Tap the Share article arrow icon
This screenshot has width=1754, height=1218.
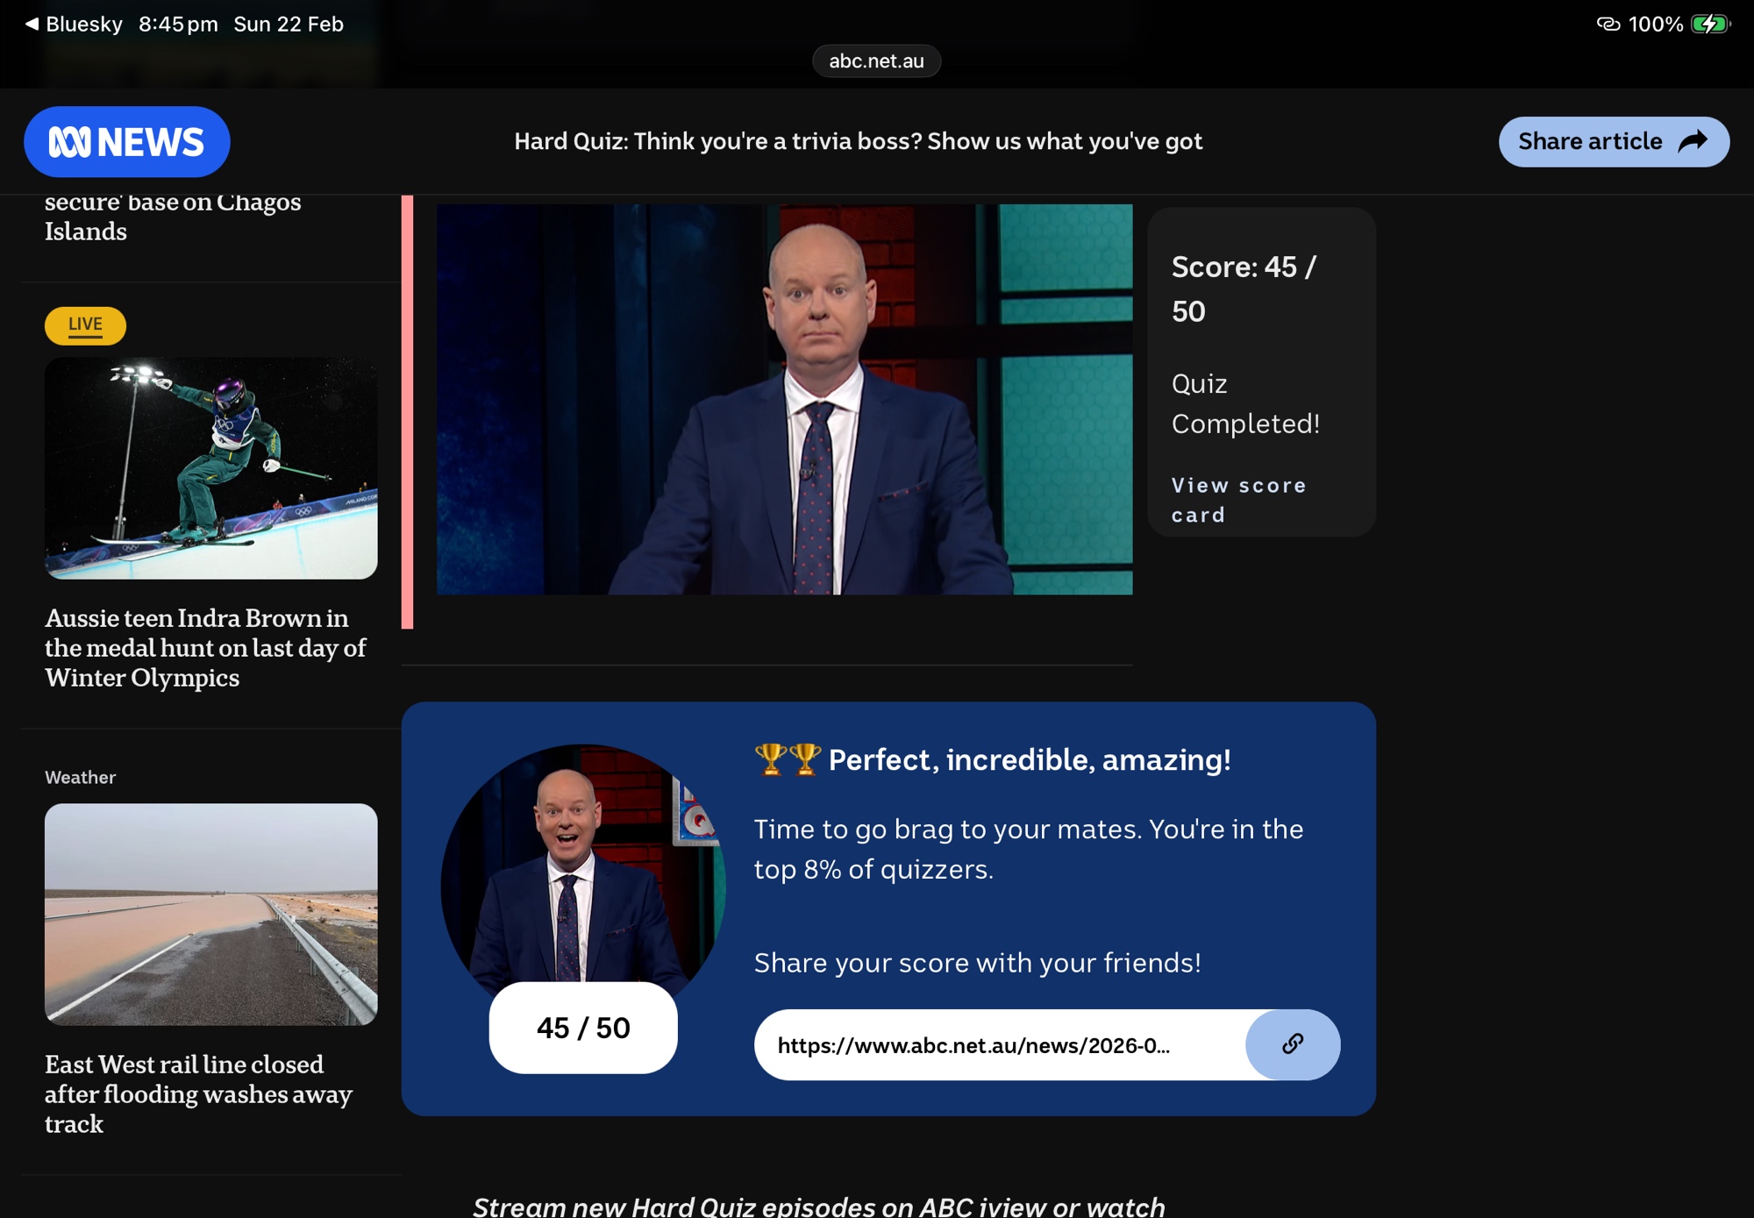click(x=1693, y=141)
